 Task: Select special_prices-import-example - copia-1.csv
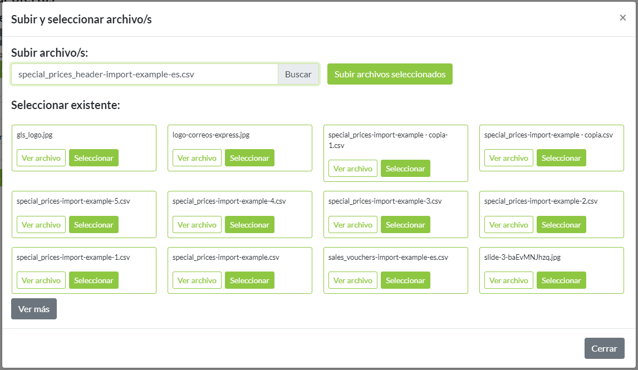click(x=405, y=169)
